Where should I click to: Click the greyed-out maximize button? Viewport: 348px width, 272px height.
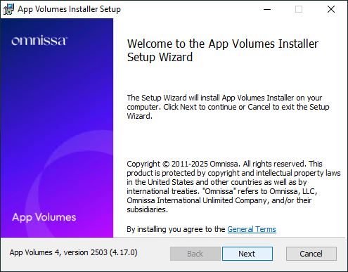[x=299, y=9]
